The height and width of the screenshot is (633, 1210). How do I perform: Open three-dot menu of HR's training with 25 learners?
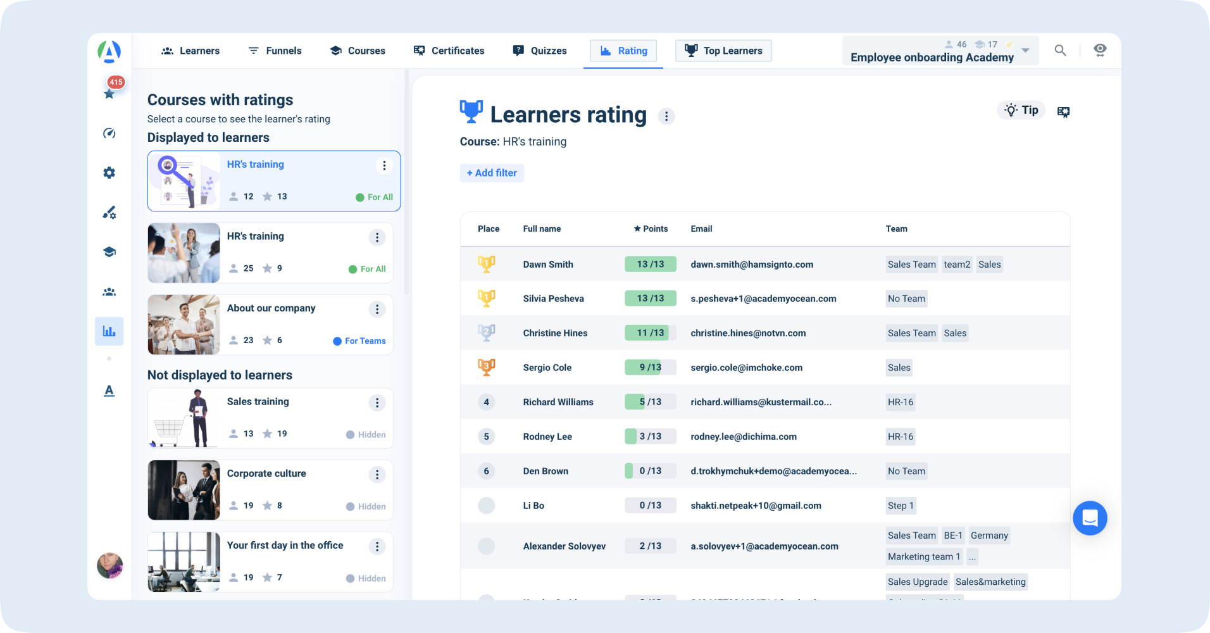coord(377,237)
